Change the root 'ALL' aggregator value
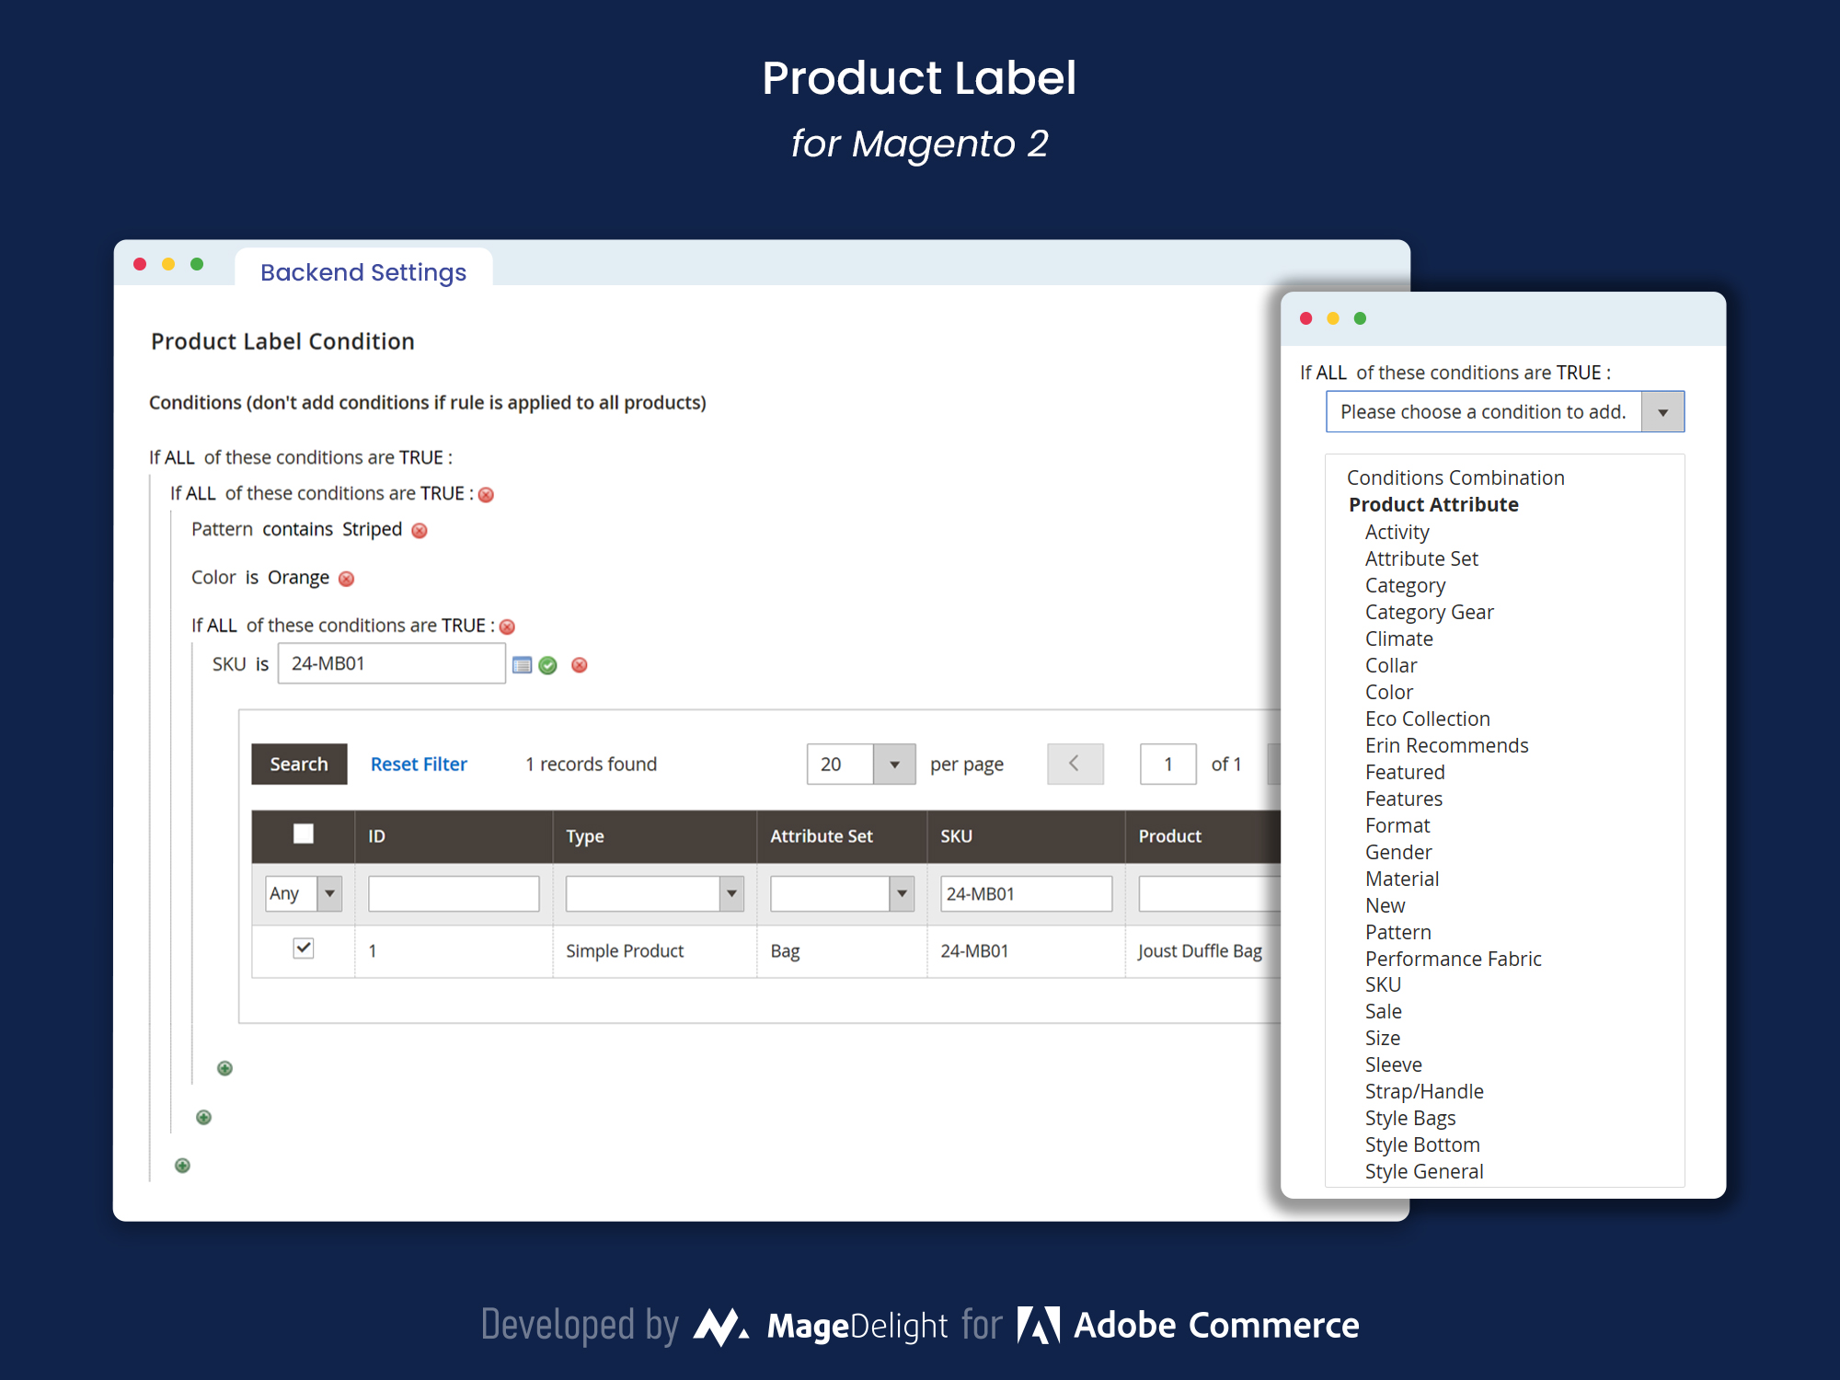The width and height of the screenshot is (1840, 1380). point(179,457)
